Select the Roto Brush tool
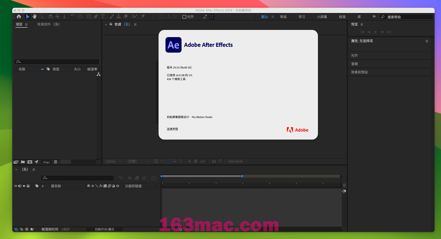 point(134,17)
